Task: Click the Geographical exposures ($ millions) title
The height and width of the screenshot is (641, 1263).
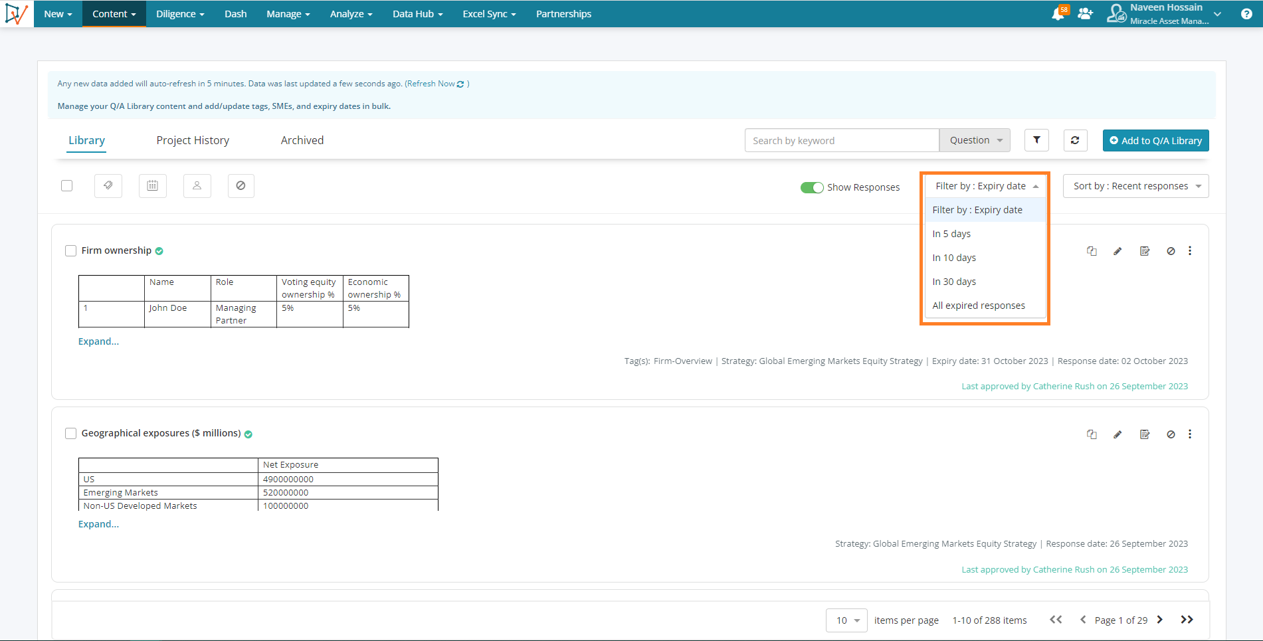Action: pos(161,433)
